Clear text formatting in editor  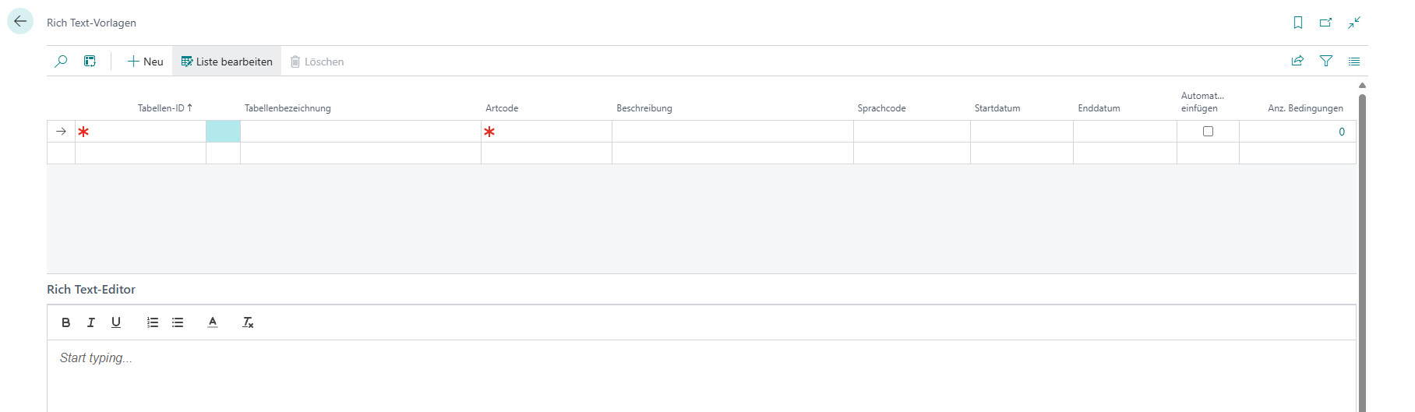pos(248,322)
